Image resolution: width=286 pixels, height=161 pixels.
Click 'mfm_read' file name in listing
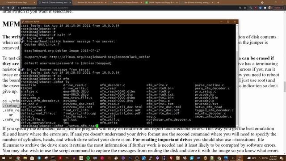coord(108,89)
